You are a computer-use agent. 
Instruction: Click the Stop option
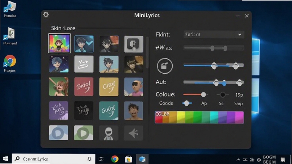tap(238, 104)
